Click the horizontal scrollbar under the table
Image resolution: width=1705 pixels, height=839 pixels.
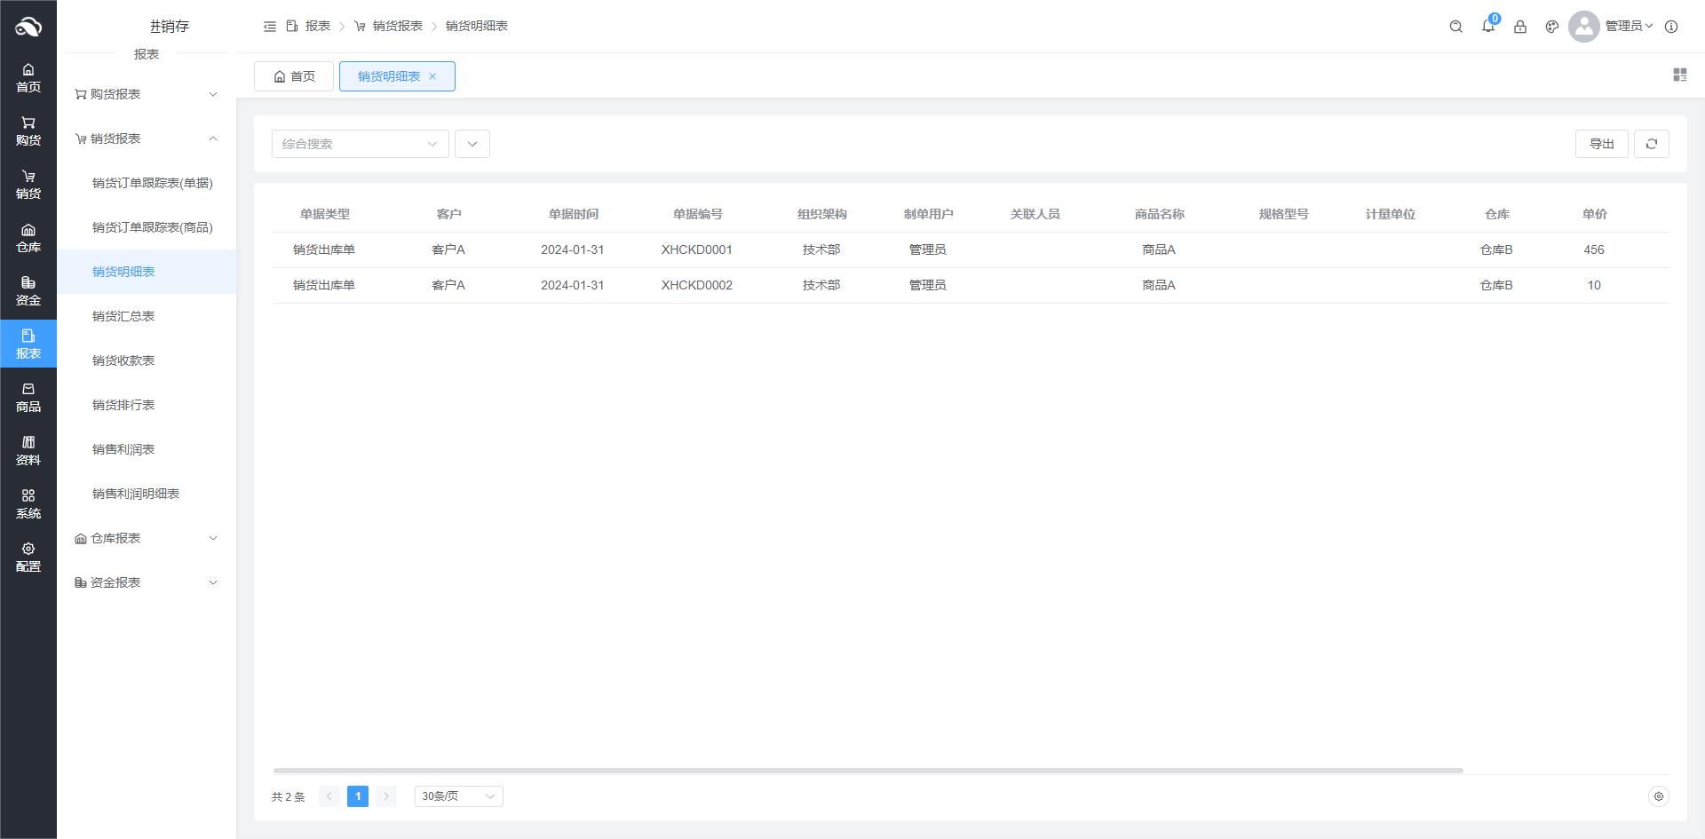coord(868,771)
